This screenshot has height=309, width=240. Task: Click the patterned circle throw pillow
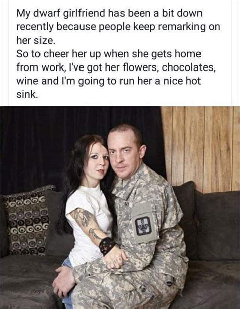[x=26, y=222]
